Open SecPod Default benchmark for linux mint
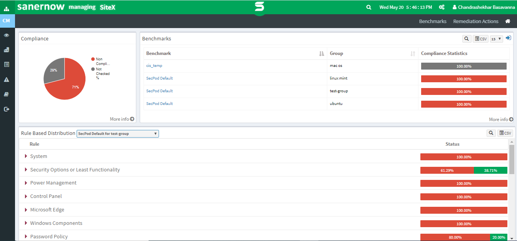 pyautogui.click(x=159, y=78)
